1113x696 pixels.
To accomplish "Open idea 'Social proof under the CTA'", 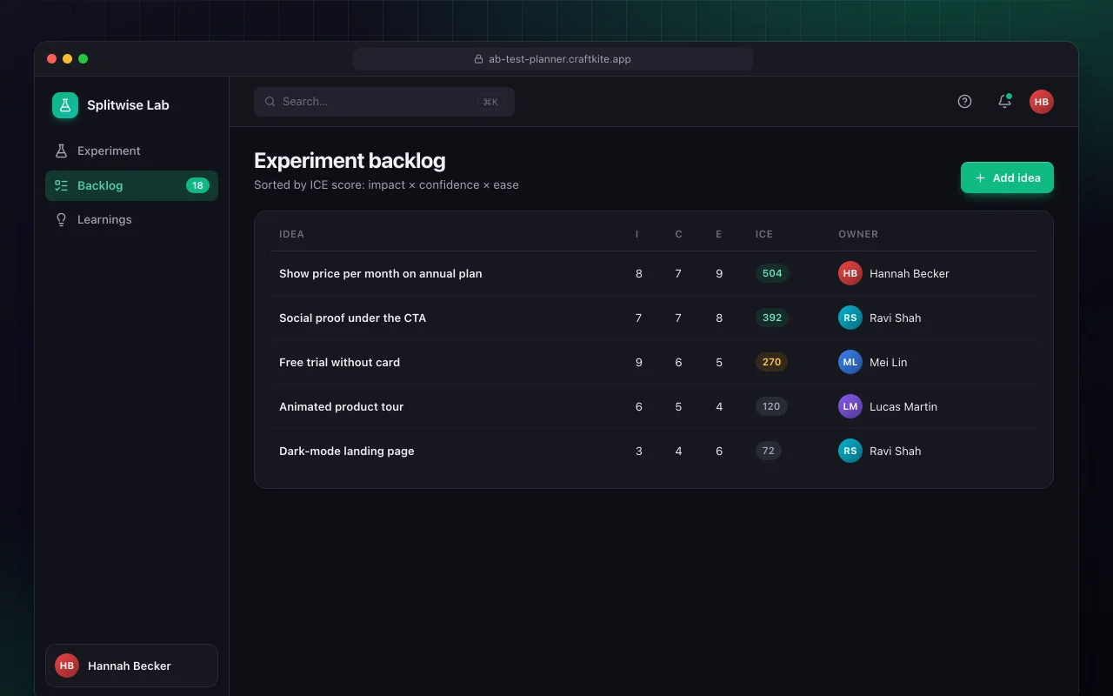I will [x=353, y=318].
